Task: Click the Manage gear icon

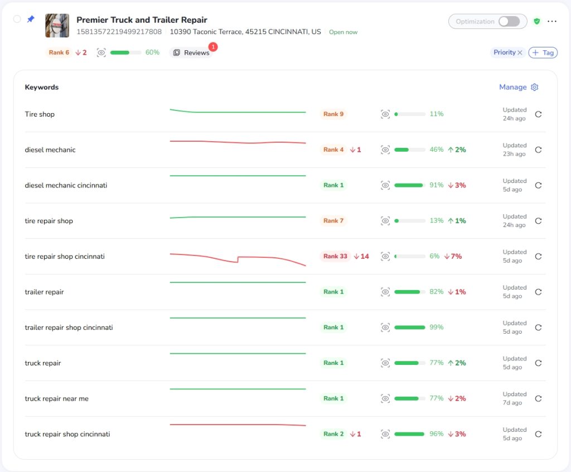Action: click(x=534, y=87)
